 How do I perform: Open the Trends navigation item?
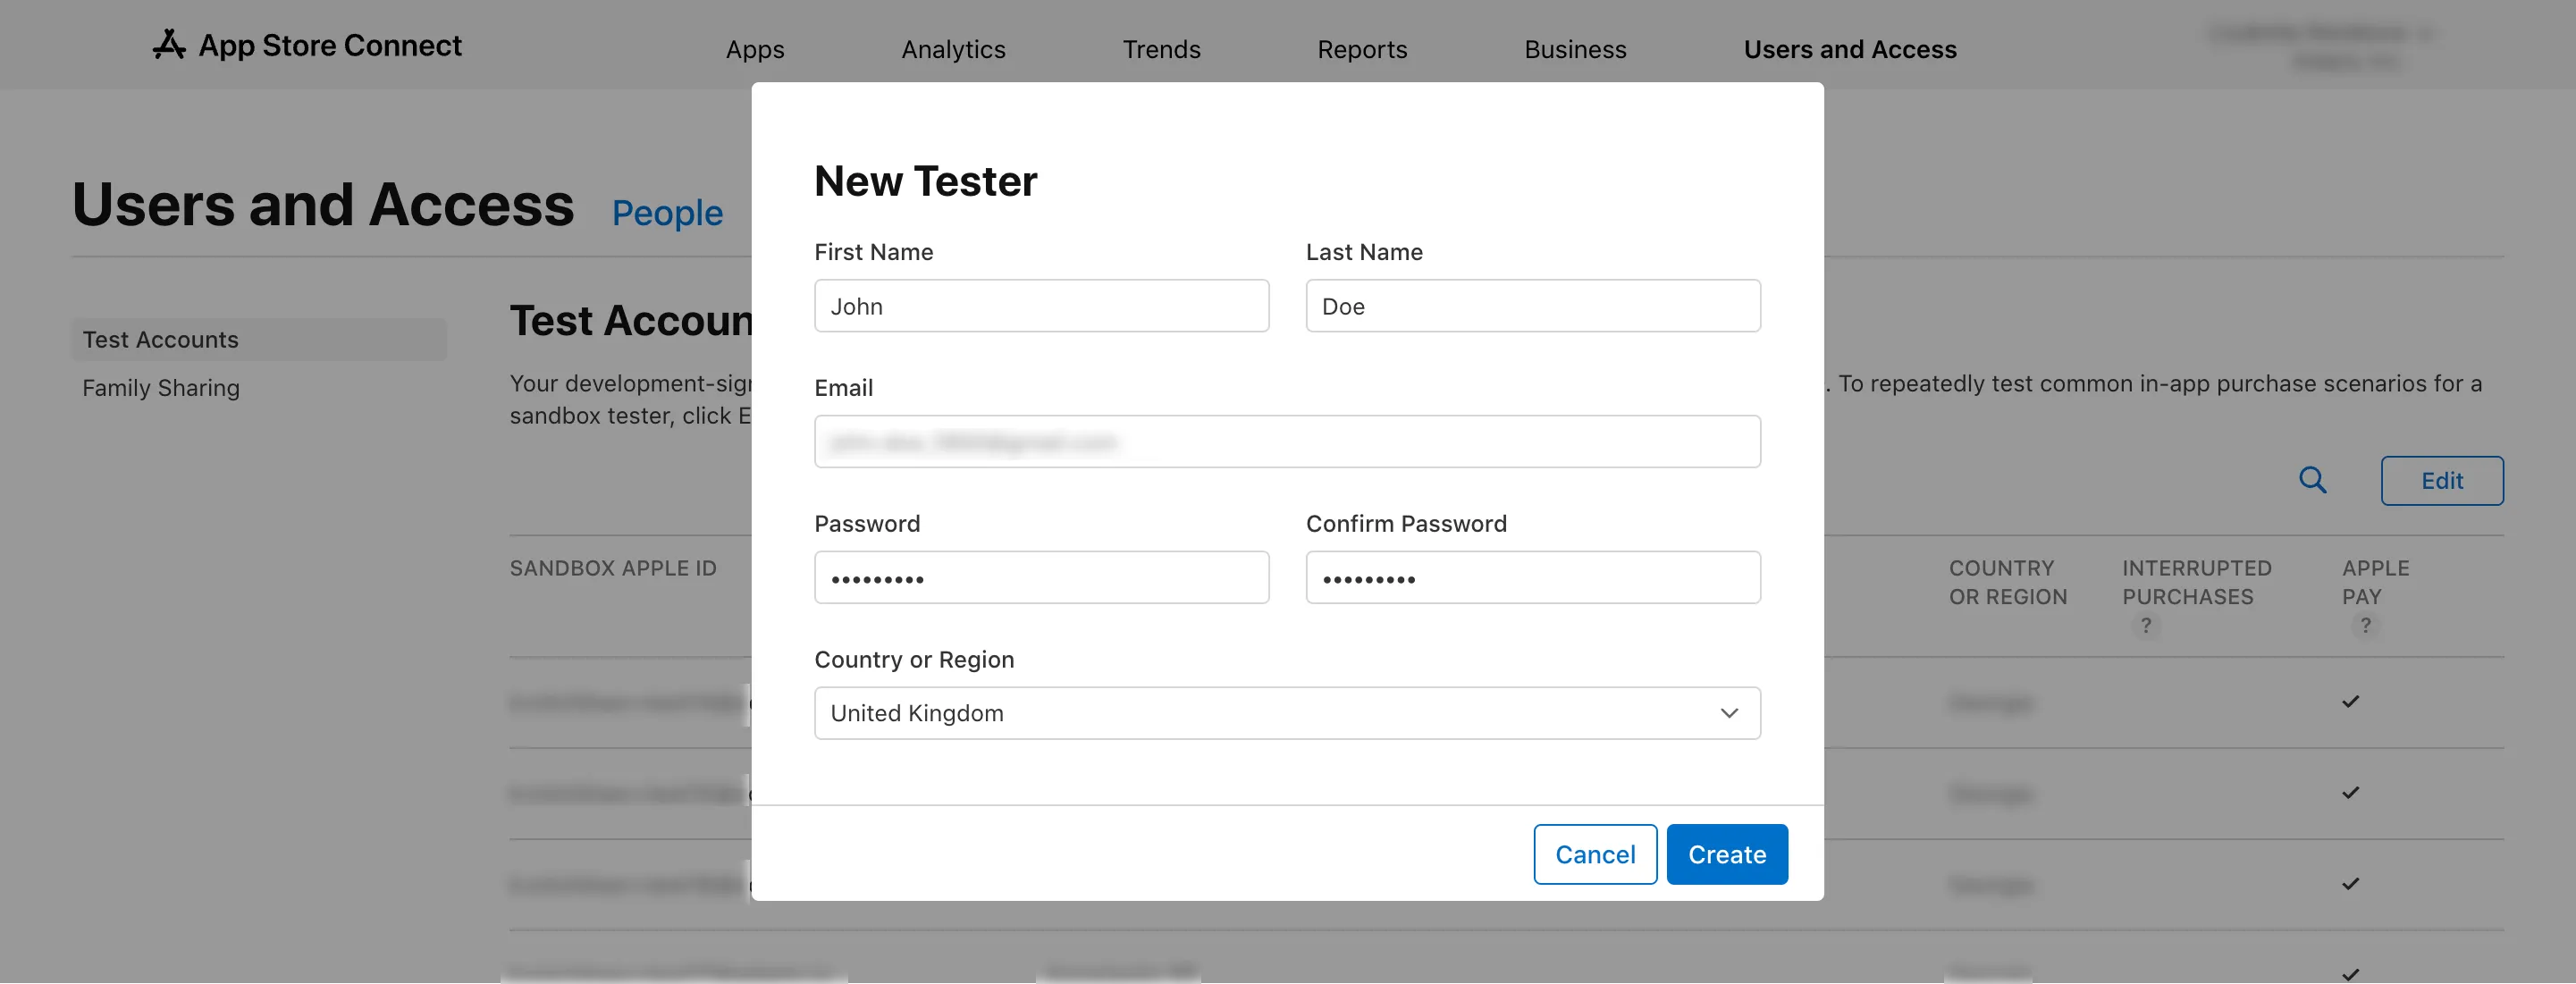tap(1161, 49)
